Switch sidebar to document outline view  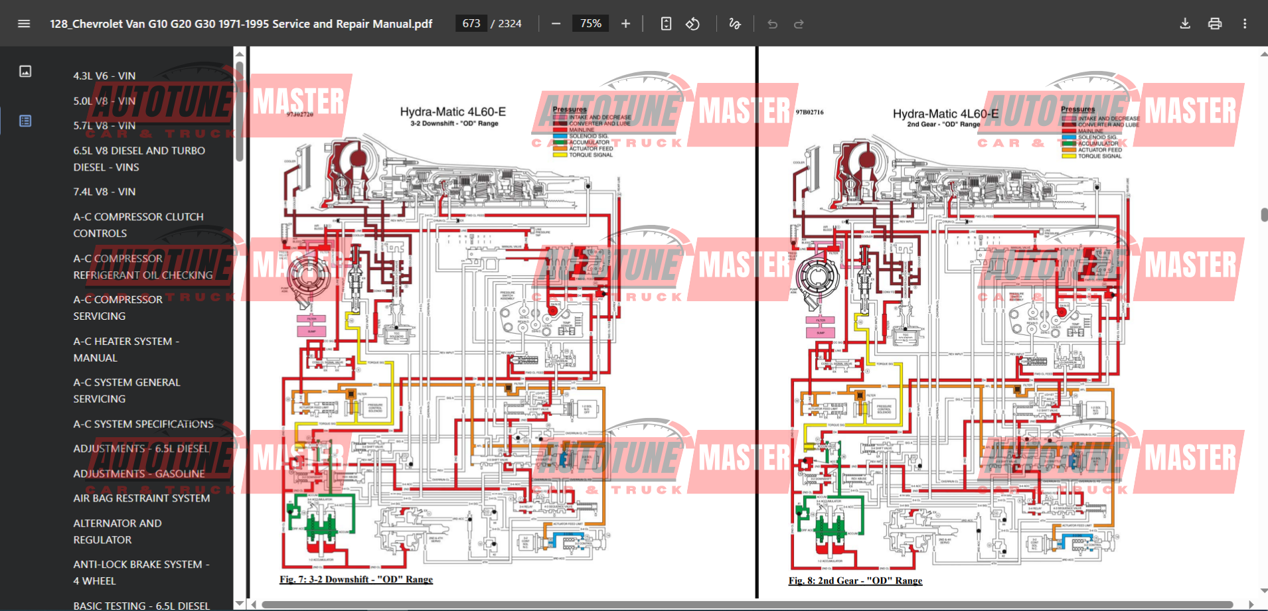[x=25, y=121]
